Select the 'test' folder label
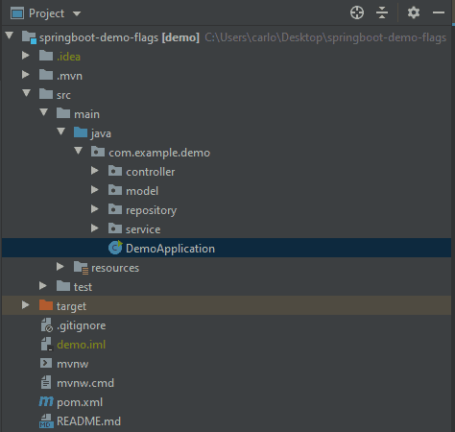The height and width of the screenshot is (432, 455). [x=83, y=287]
